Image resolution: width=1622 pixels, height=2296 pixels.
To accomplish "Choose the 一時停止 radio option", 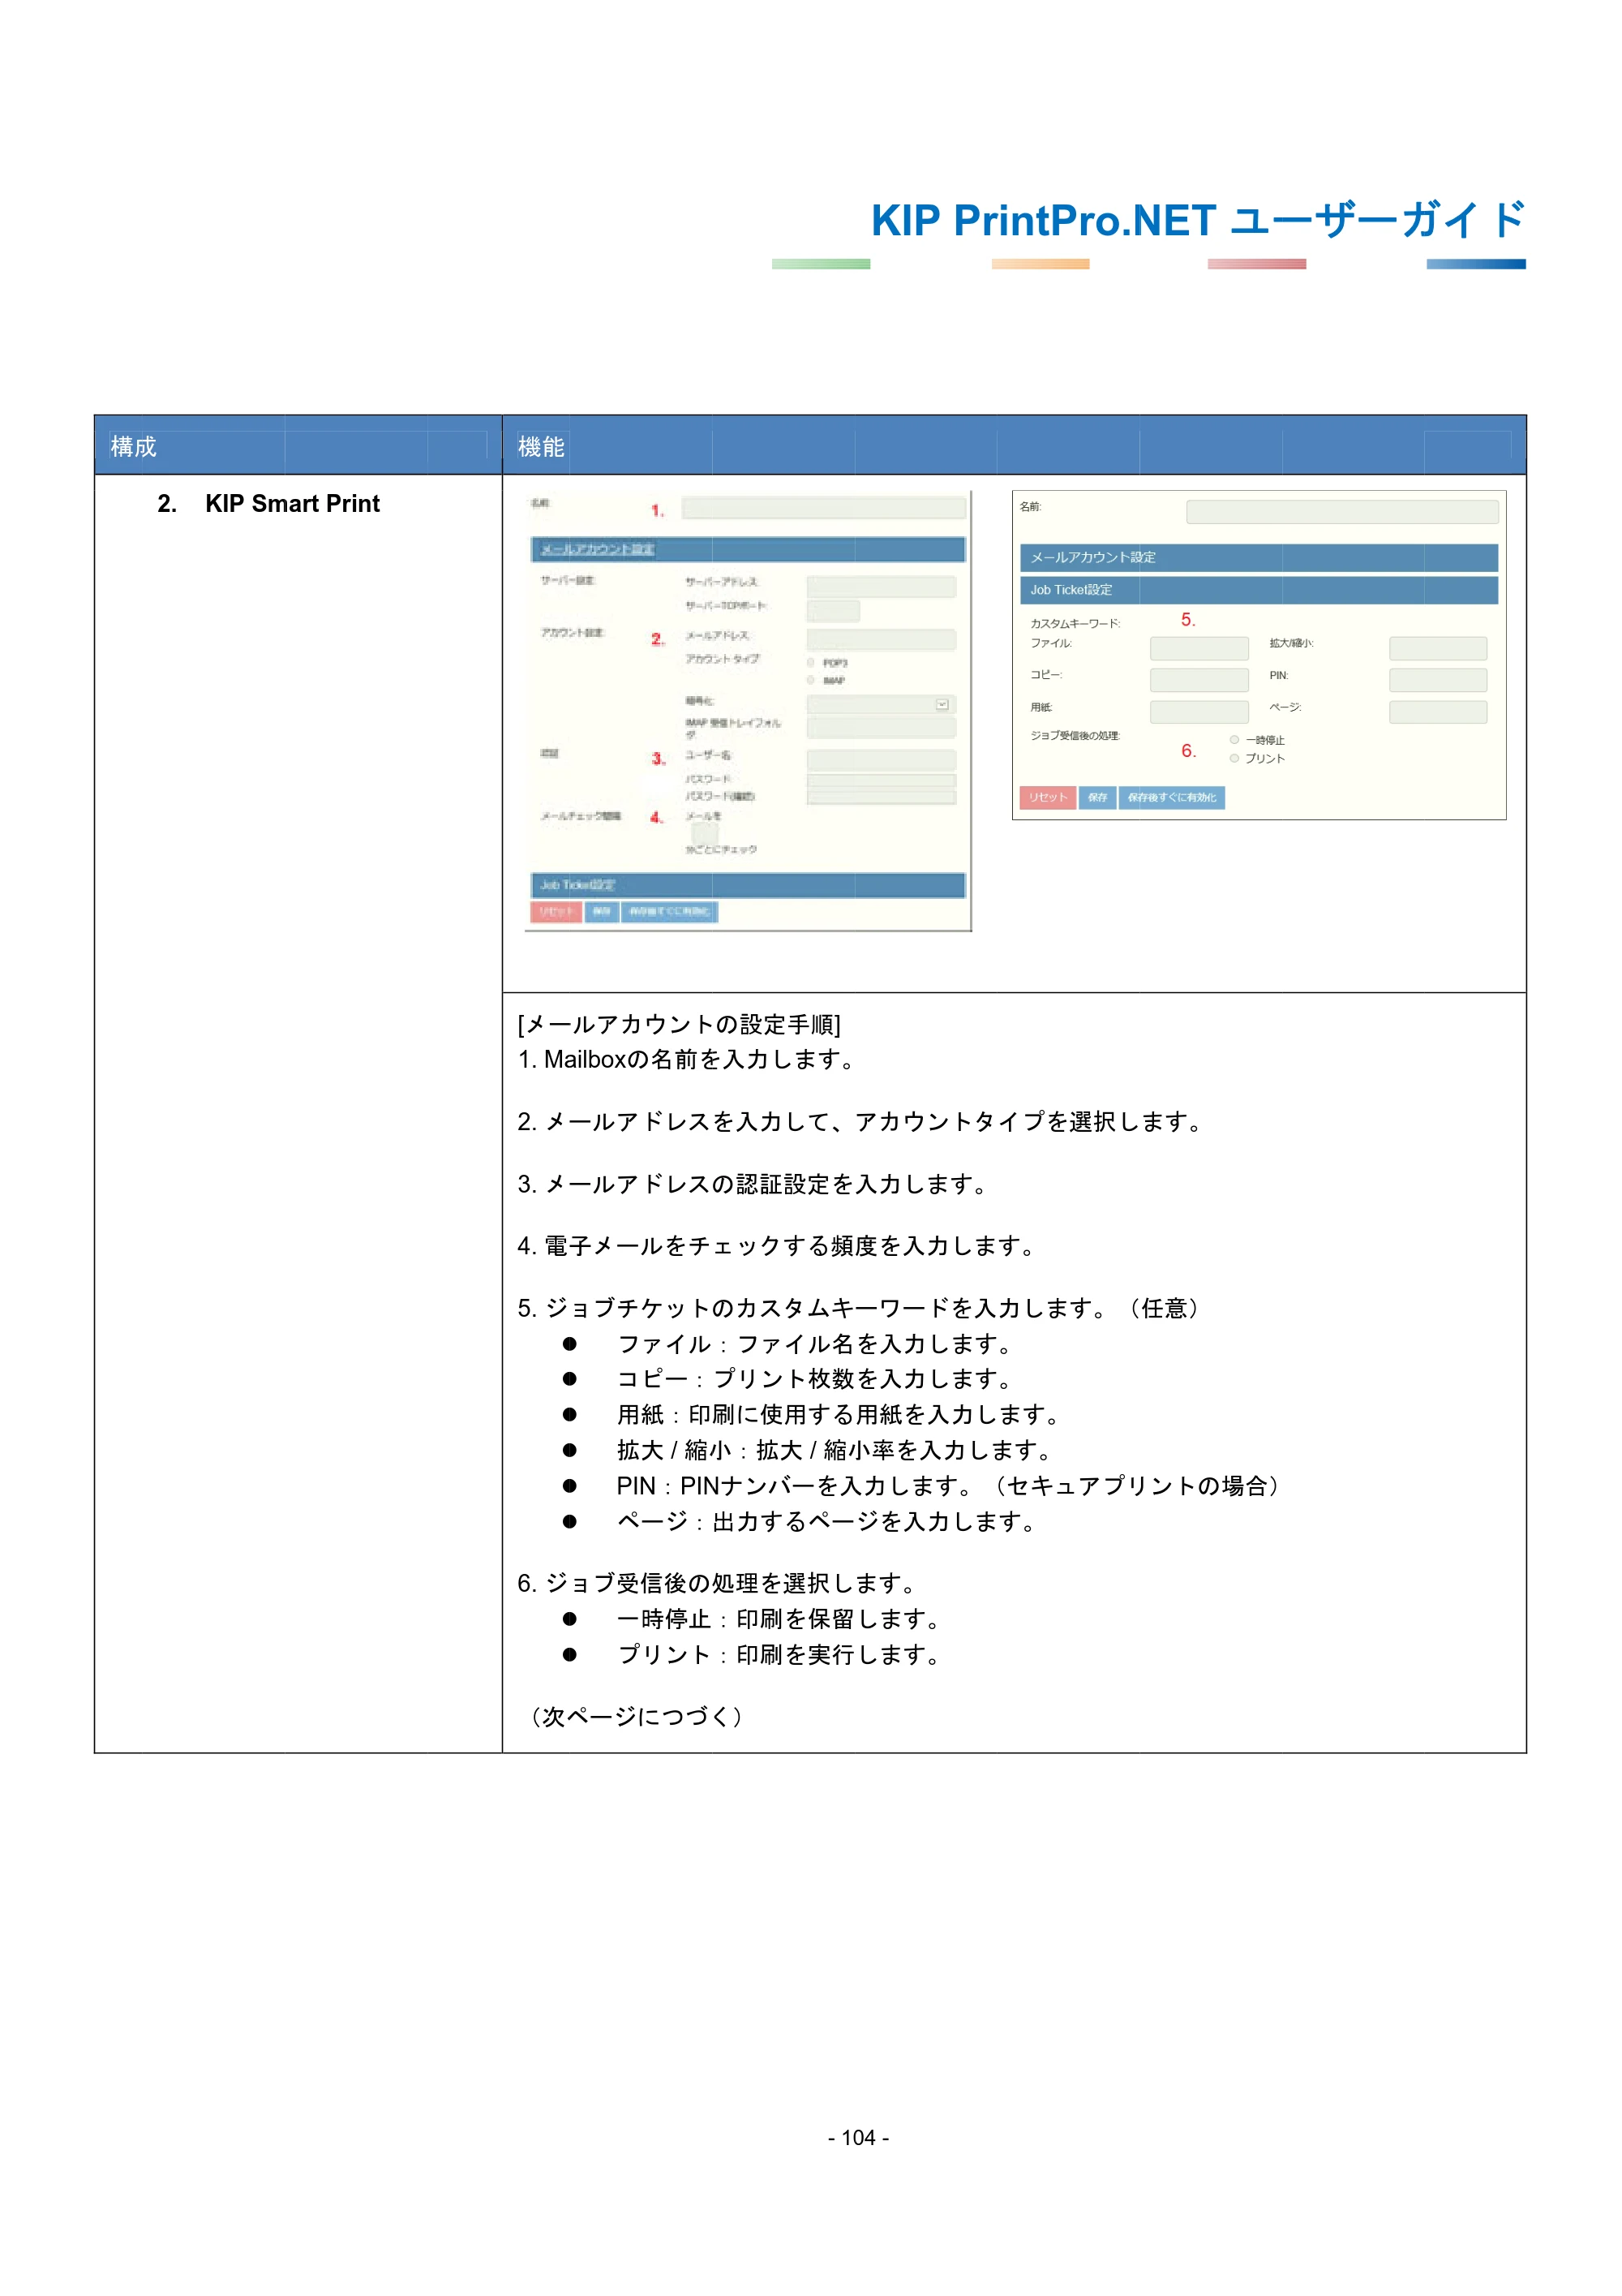I will (x=1234, y=740).
